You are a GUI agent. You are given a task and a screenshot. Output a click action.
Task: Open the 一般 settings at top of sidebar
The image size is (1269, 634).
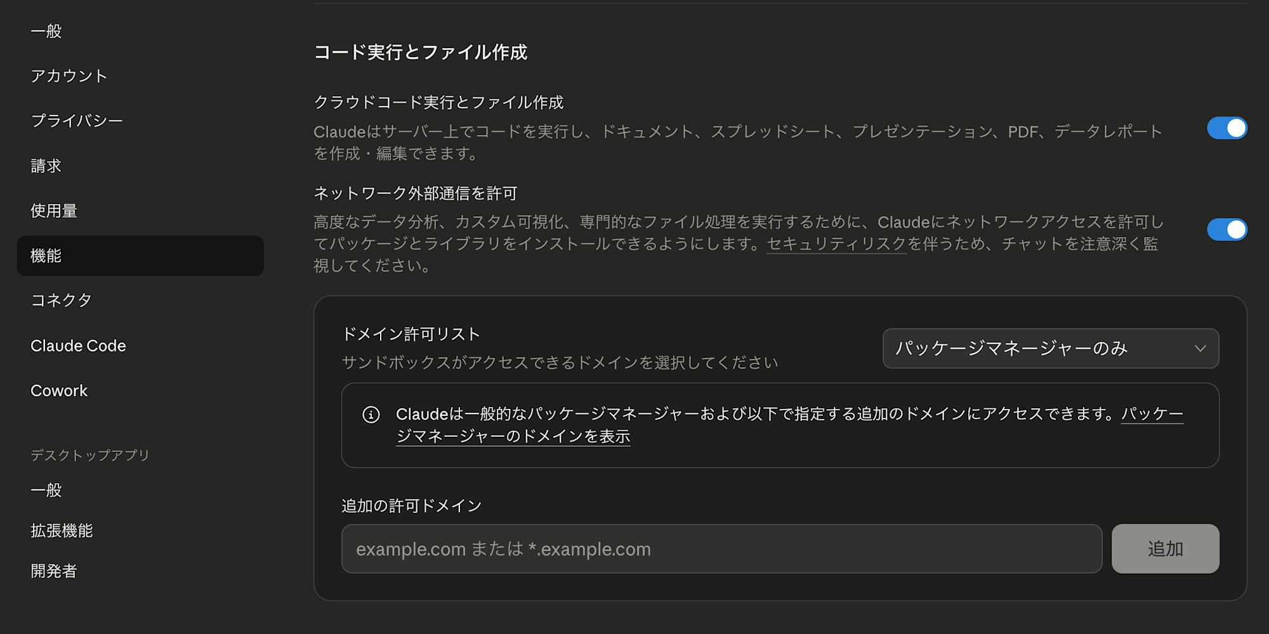pos(46,31)
